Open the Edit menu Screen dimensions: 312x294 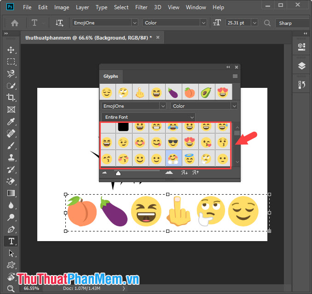pos(43,7)
